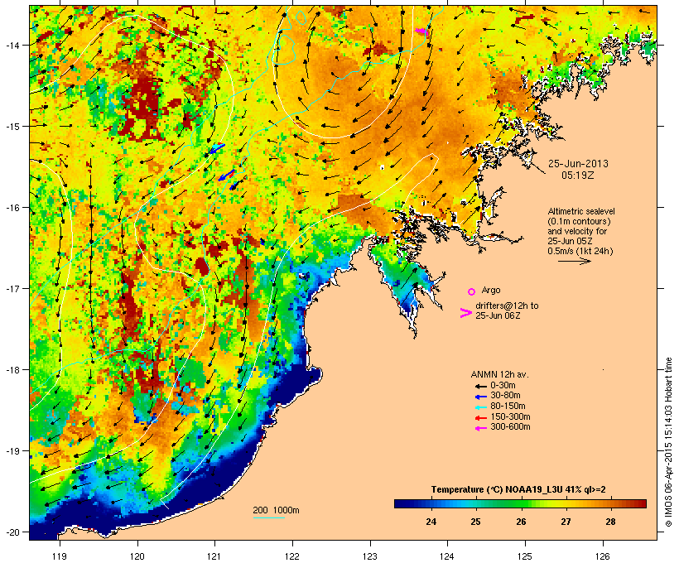The height and width of the screenshot is (563, 679).
Task: Click the 0-30m depth label
Action: tap(503, 386)
